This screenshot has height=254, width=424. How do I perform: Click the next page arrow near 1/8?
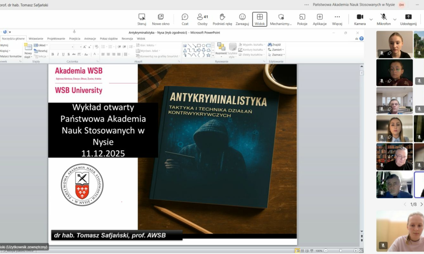click(x=422, y=204)
